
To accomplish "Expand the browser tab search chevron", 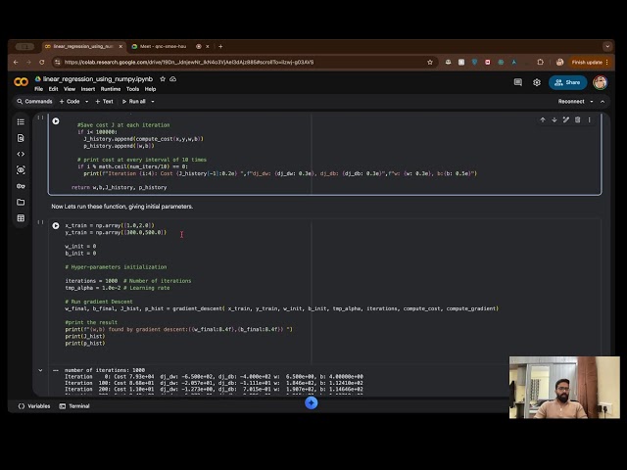I will (607, 46).
